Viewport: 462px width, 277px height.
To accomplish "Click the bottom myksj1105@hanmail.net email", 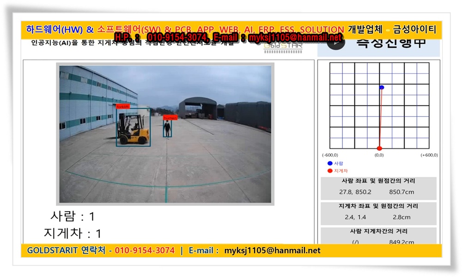I will (272, 251).
